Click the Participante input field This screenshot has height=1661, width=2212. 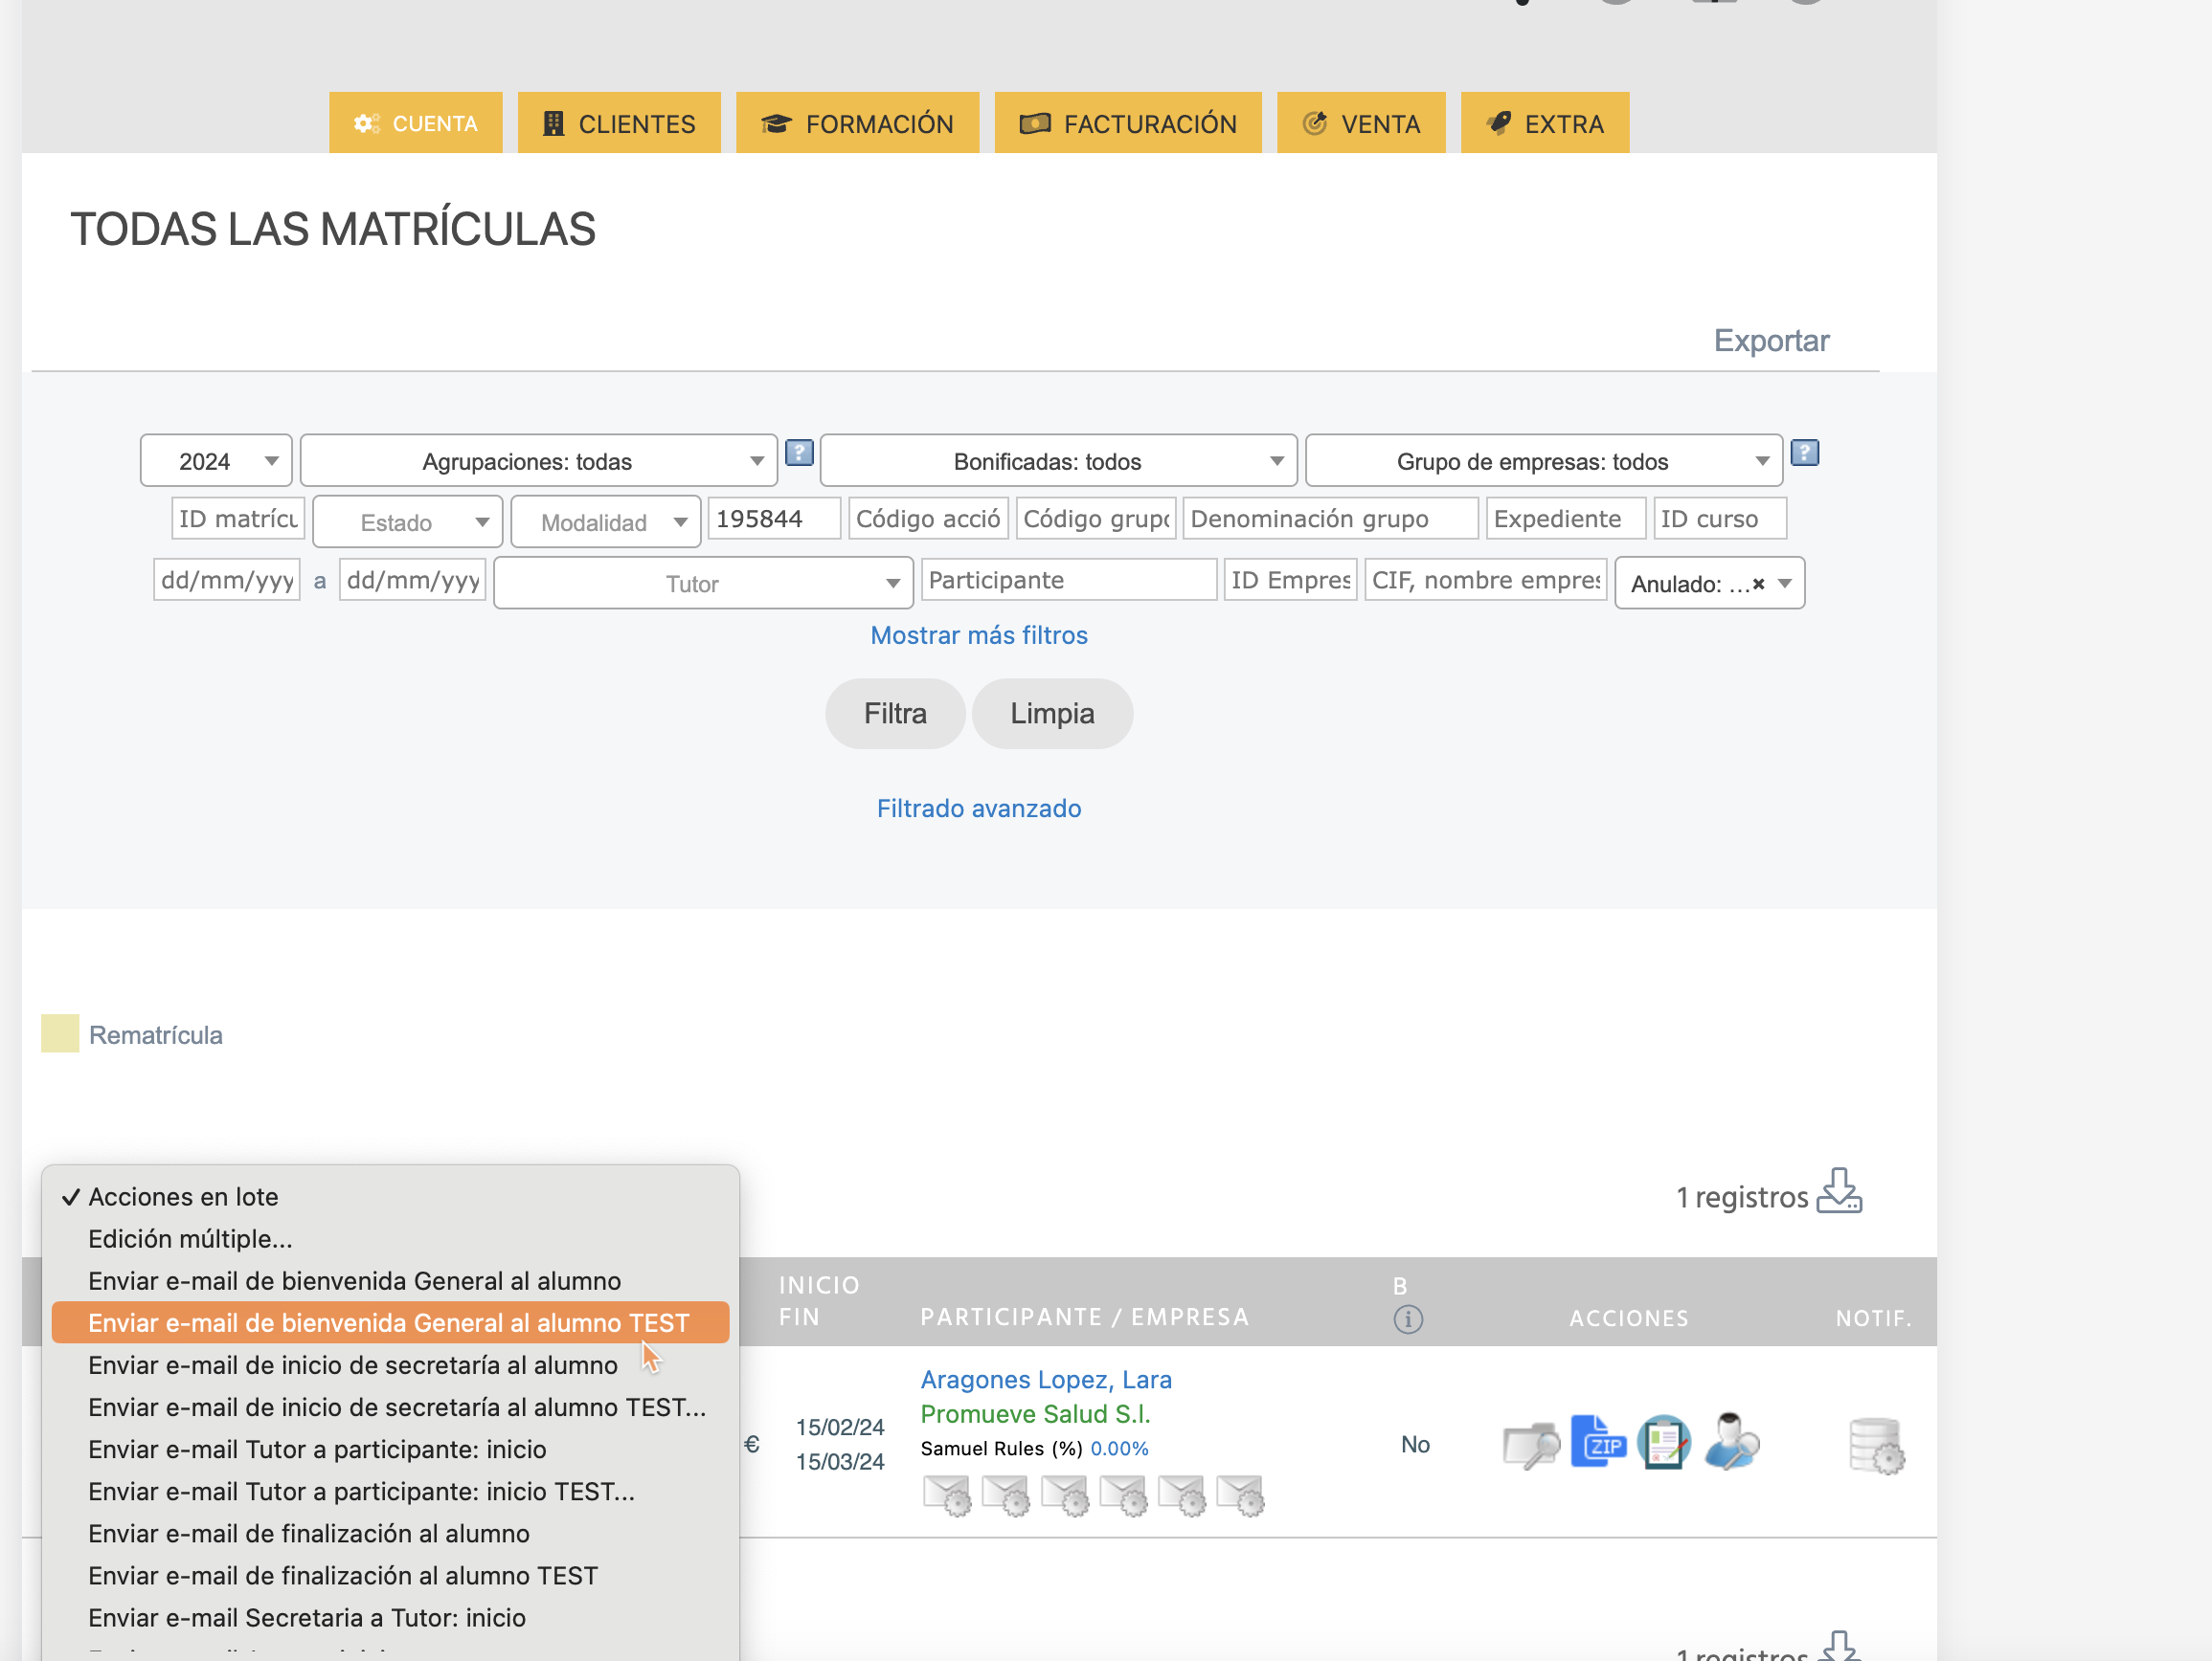1068,580
